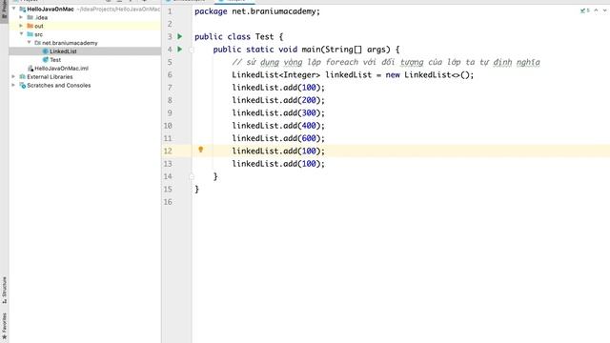This screenshot has height=343, width=610.
Task: Select the Test file in the project tree
Action: pyautogui.click(x=55, y=60)
